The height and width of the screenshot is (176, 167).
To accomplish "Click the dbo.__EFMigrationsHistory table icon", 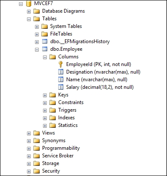I will click(x=45, y=41).
